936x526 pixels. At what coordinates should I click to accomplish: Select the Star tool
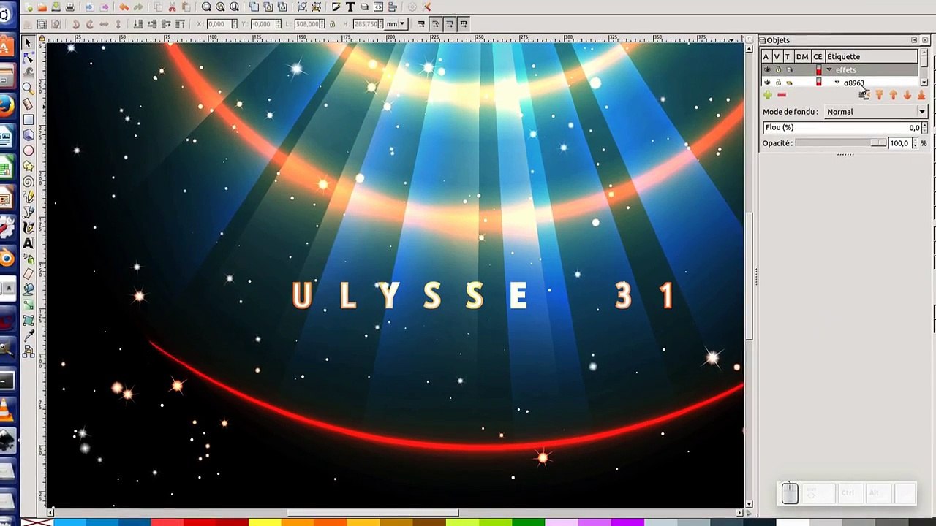[x=29, y=167]
